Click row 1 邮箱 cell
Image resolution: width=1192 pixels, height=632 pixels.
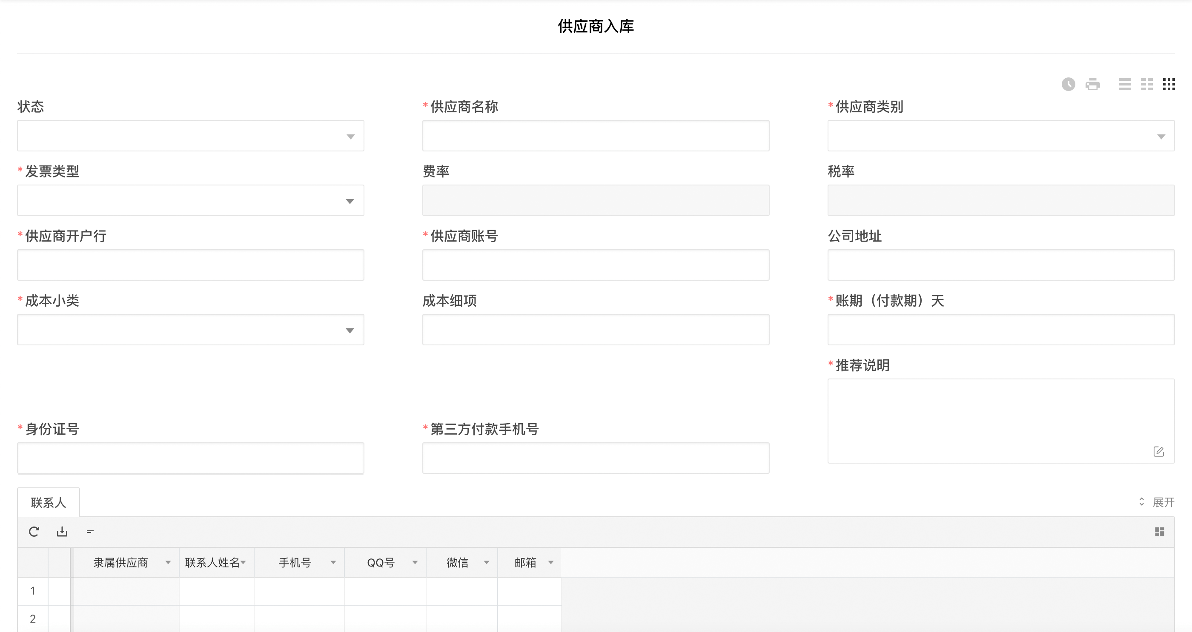click(529, 591)
